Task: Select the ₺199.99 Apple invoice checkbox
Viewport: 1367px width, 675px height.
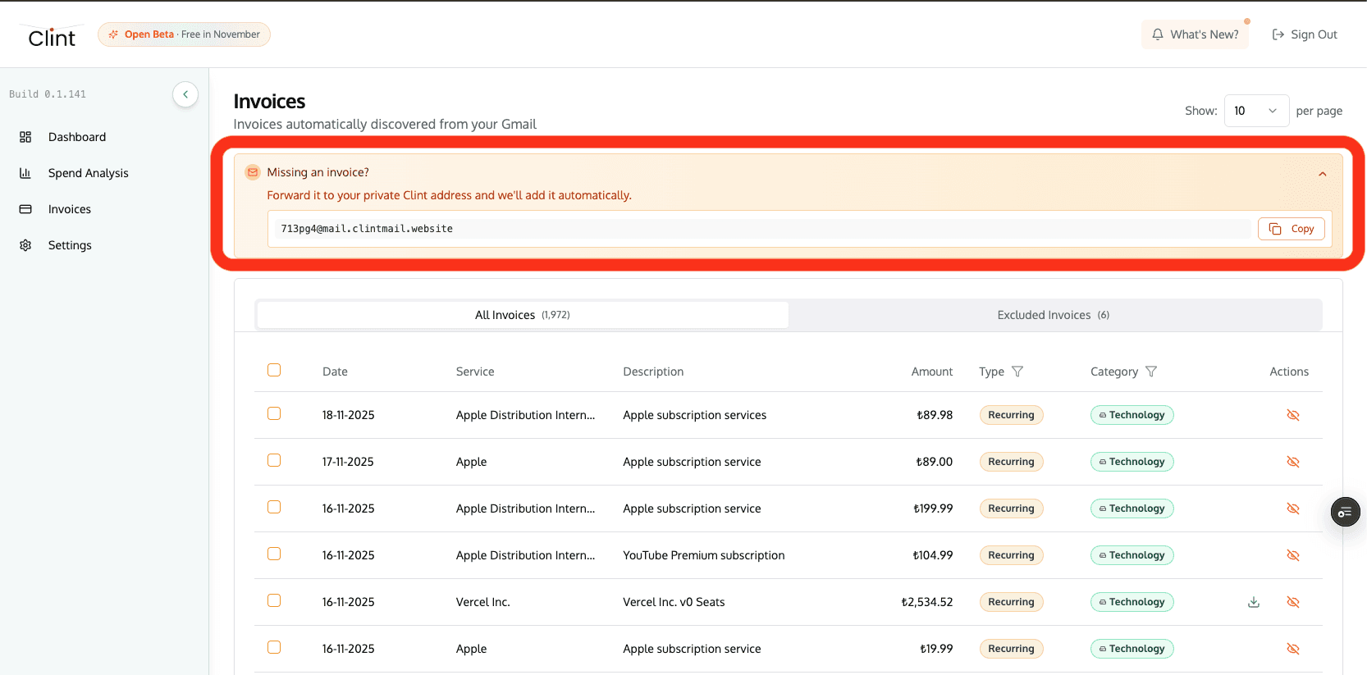Action: [x=274, y=507]
